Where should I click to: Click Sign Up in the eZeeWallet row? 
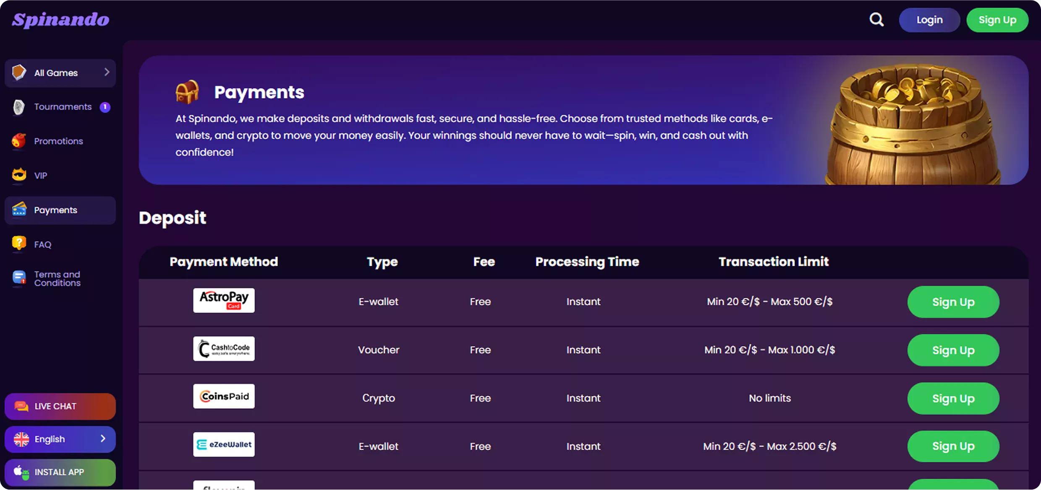click(x=953, y=446)
